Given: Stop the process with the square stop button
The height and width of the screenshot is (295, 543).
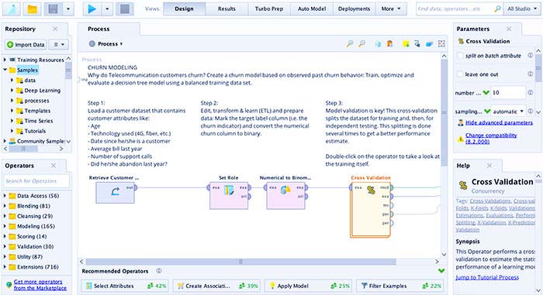Looking at the screenshot, I should coord(125,9).
